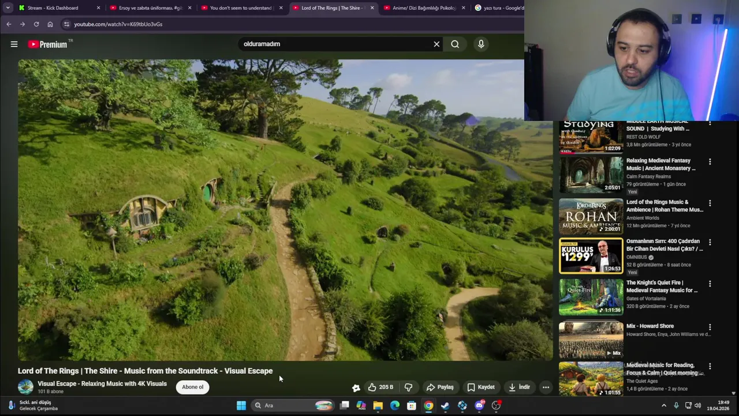The width and height of the screenshot is (739, 416).
Task: Run search with the magnifier button
Action: point(455,44)
